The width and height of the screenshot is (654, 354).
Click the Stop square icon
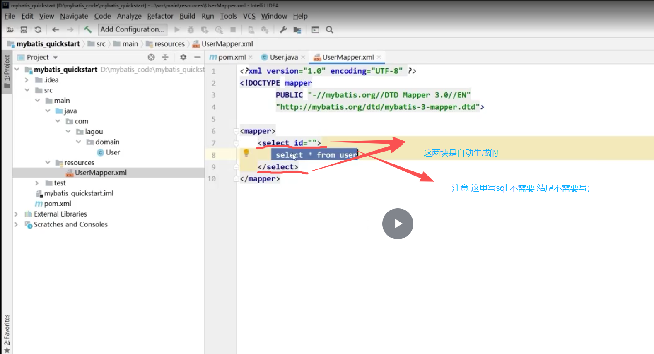pos(233,30)
